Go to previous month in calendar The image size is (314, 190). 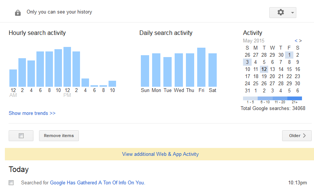point(296,41)
